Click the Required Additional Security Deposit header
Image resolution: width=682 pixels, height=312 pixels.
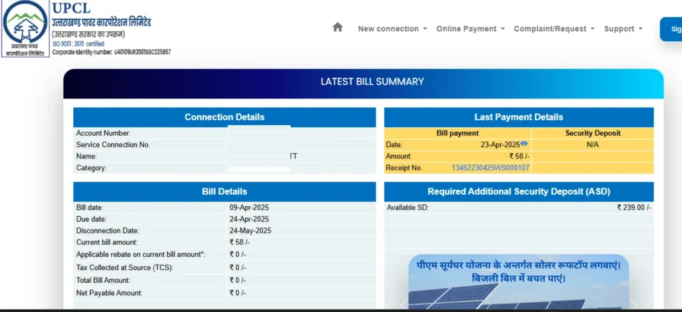(519, 192)
